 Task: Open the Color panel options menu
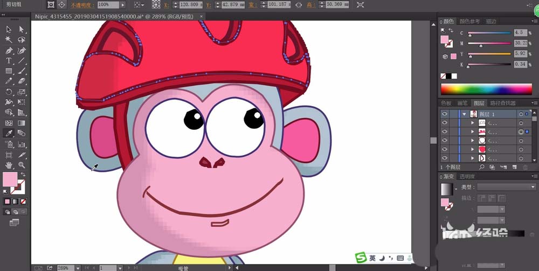[x=534, y=22]
